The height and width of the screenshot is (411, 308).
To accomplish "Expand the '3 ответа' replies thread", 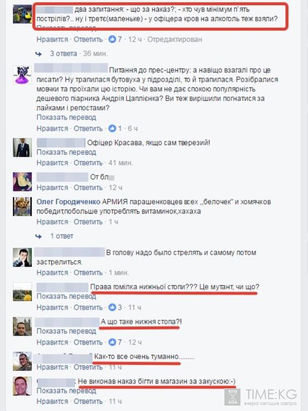I will pyautogui.click(x=64, y=54).
